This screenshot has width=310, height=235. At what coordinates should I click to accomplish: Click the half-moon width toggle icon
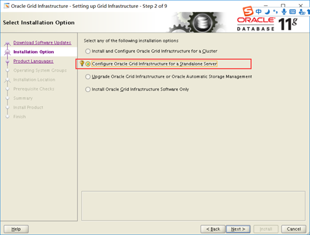(267, 12)
